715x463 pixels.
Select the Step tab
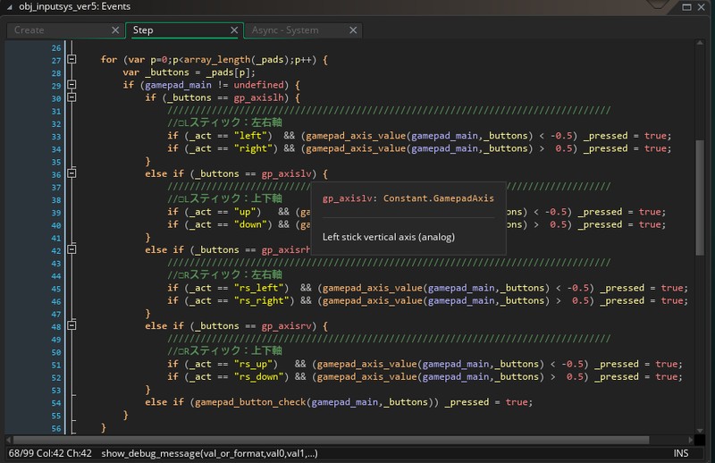coord(174,30)
